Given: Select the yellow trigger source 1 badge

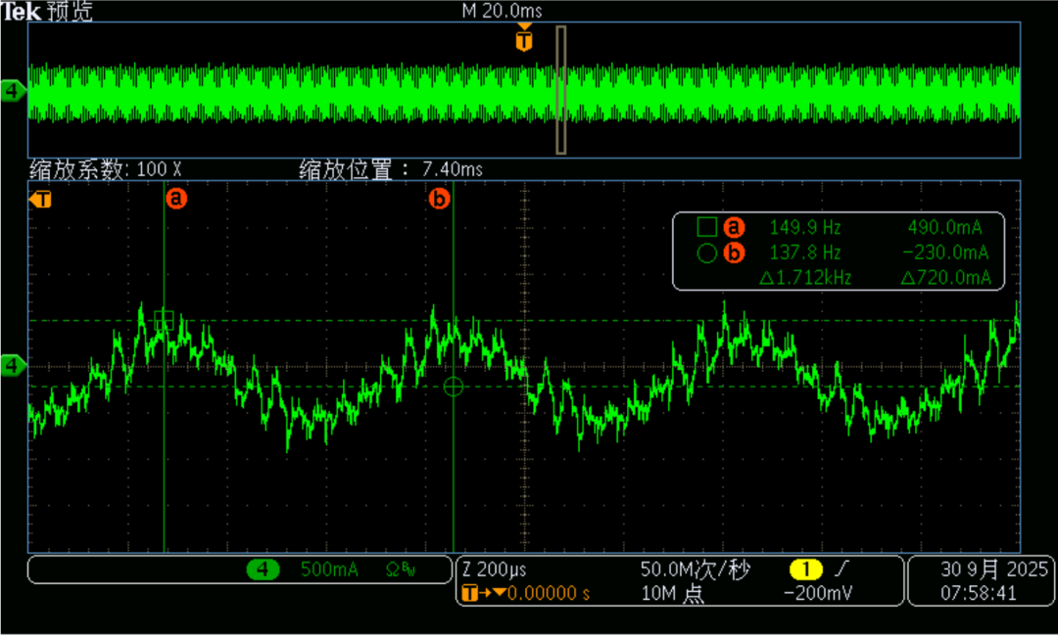Looking at the screenshot, I should (808, 569).
